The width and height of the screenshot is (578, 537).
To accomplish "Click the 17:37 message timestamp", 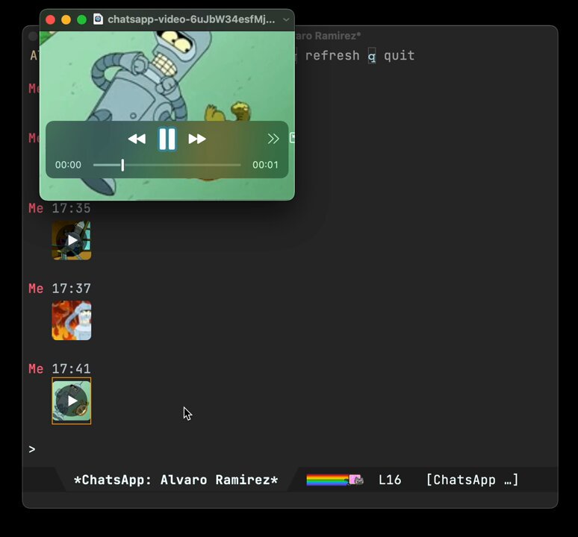I will [x=71, y=289].
